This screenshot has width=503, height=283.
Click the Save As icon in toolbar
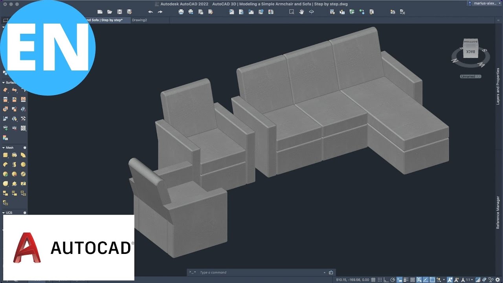pyautogui.click(x=129, y=12)
